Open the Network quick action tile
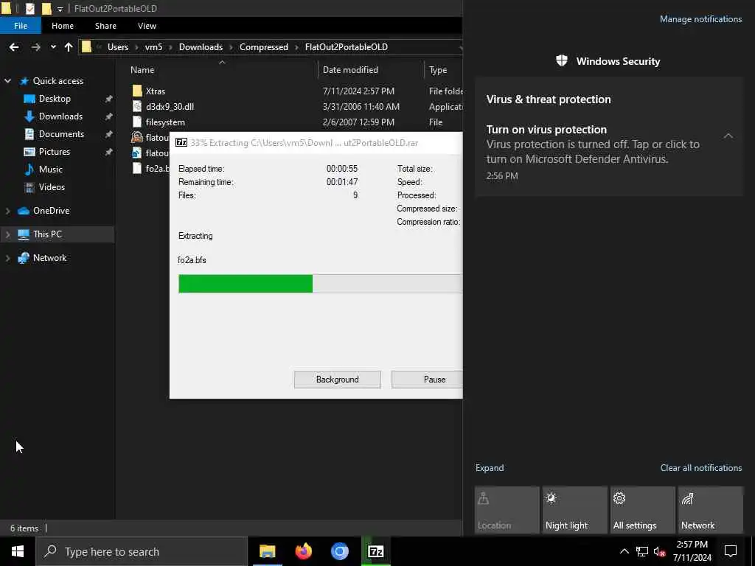Screen dimensions: 755x566 (711, 510)
